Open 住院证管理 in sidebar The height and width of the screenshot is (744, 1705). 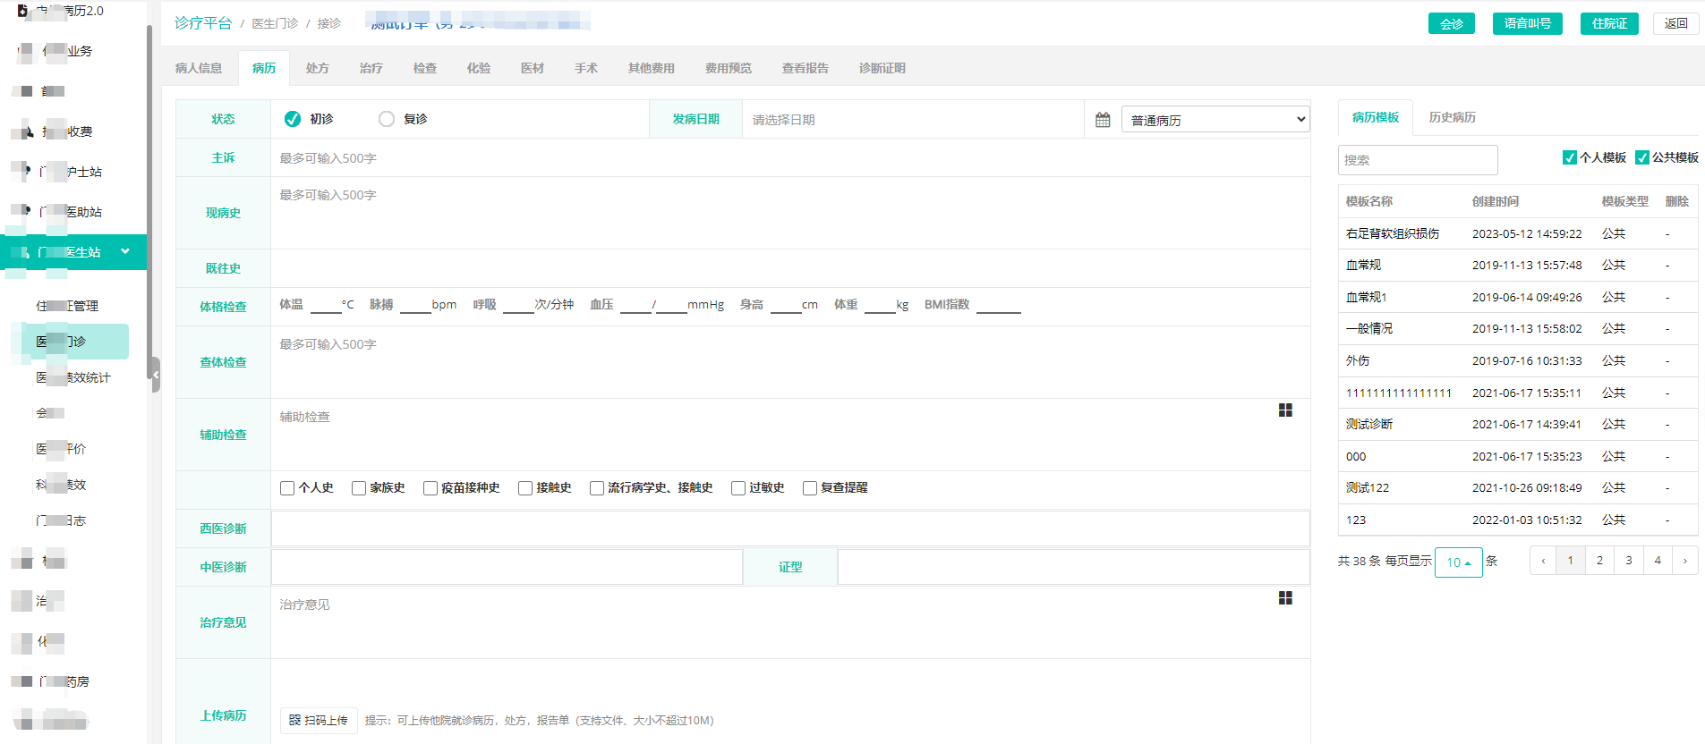coord(67,306)
